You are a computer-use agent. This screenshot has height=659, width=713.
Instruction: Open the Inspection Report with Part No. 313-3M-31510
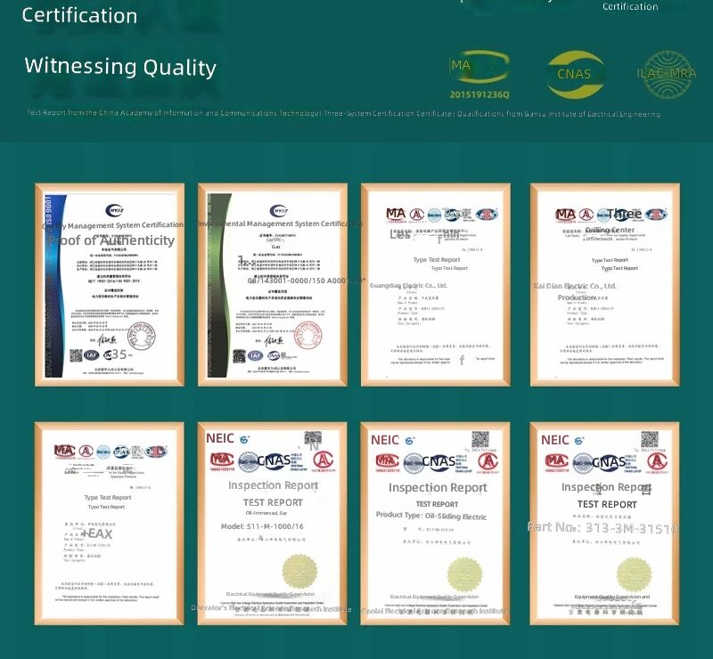coord(604,524)
